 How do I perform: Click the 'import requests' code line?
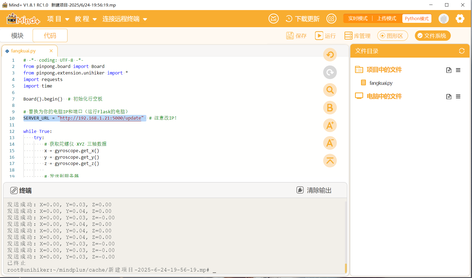pos(43,79)
